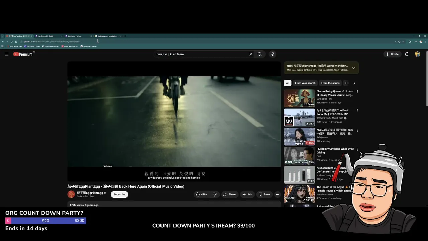Start voice search with microphone icon
The image size is (428, 241).
coord(272,54)
